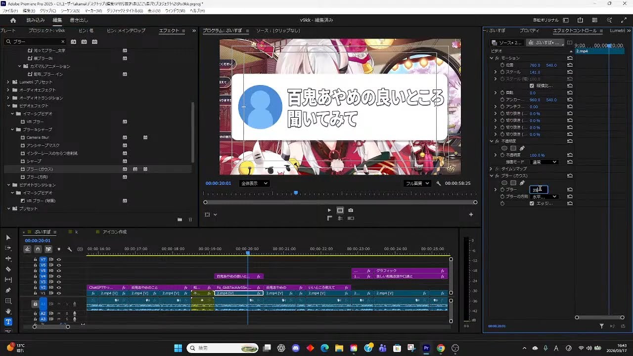Screen dimensions: 633x356
Task: Expand the オーディオエフェクト folder
Action: pos(8,90)
